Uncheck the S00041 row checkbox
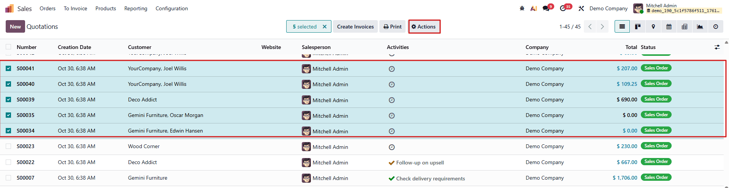729x188 pixels. [x=8, y=68]
